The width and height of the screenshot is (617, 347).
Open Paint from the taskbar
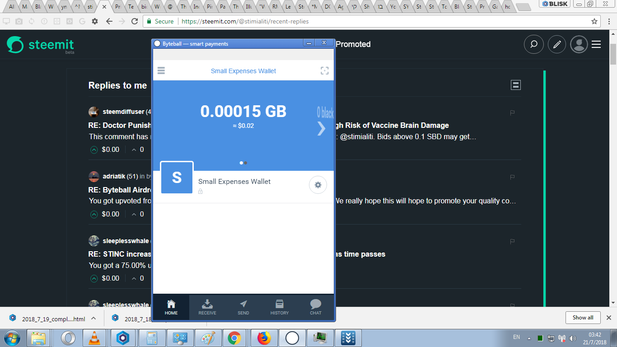(207, 338)
